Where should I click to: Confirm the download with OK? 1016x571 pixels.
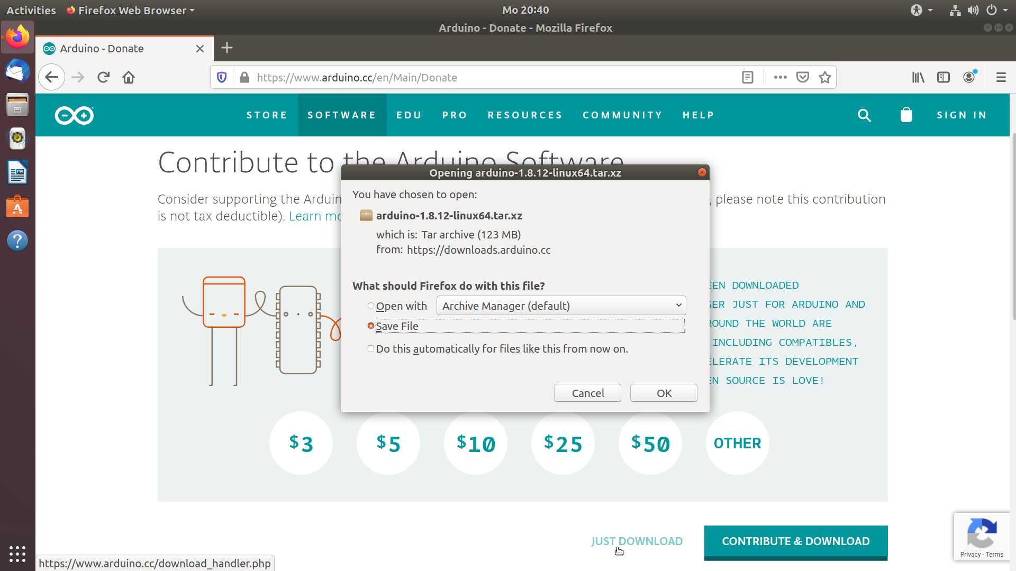click(x=664, y=393)
